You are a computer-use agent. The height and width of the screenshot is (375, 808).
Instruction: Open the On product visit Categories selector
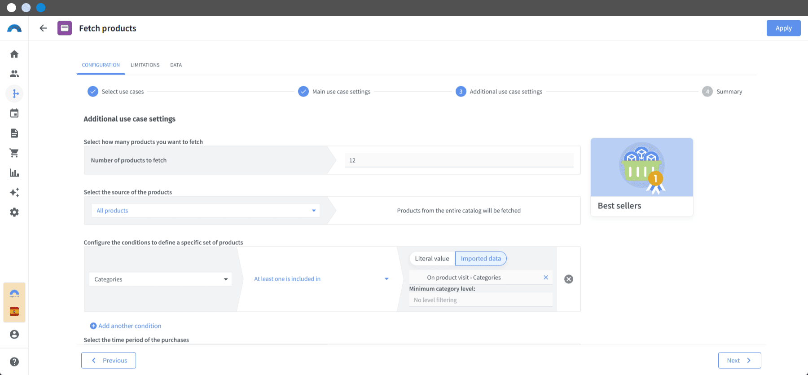(x=480, y=278)
